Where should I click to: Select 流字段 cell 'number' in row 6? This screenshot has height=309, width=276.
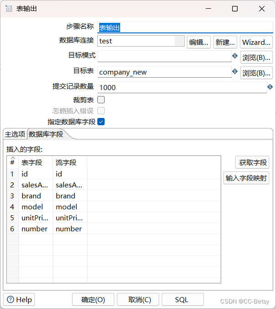coord(70,229)
